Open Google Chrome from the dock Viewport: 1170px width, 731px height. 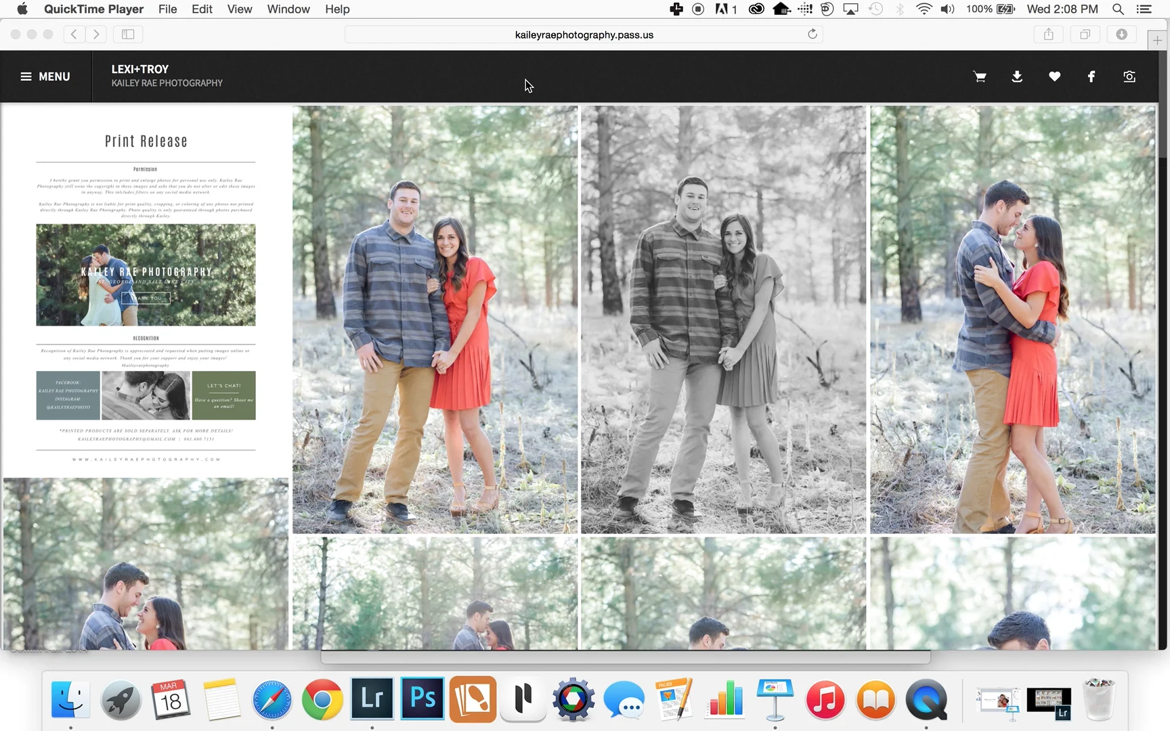point(322,699)
